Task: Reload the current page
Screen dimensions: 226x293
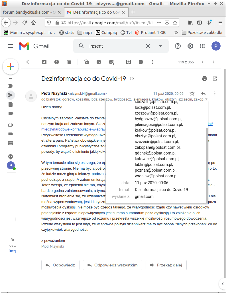Action: [25, 23]
